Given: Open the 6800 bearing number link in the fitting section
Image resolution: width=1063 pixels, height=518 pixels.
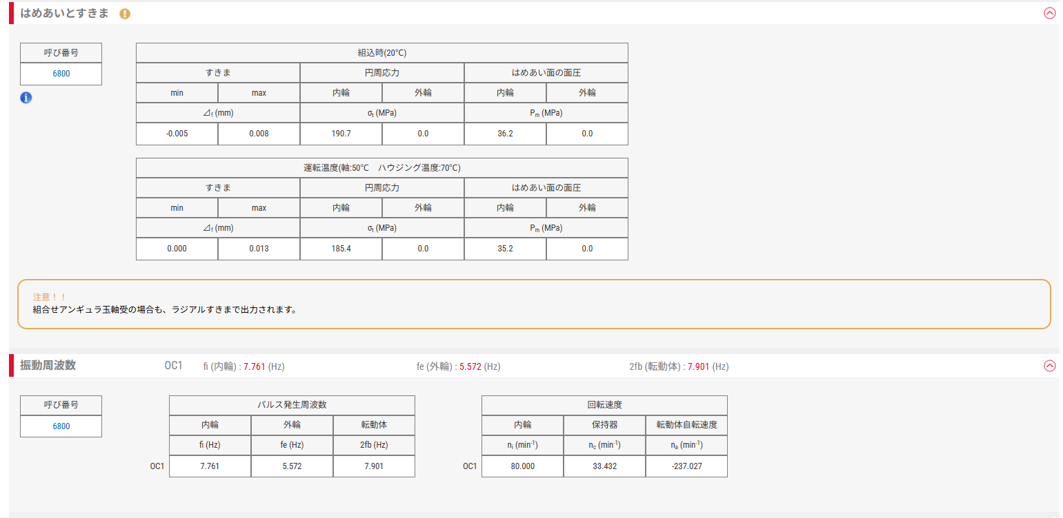Looking at the screenshot, I should [x=60, y=74].
